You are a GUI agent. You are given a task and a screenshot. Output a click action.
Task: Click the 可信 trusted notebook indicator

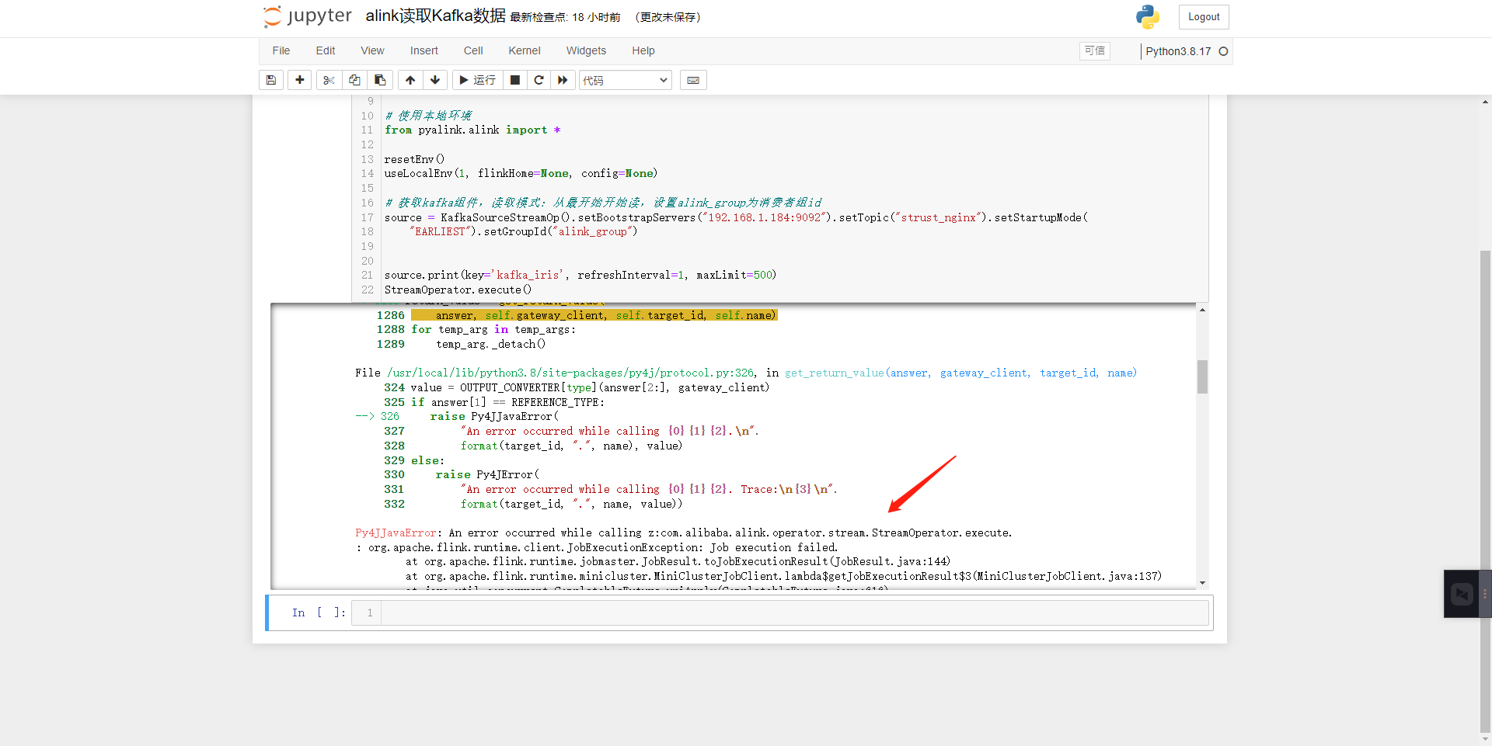(1095, 50)
